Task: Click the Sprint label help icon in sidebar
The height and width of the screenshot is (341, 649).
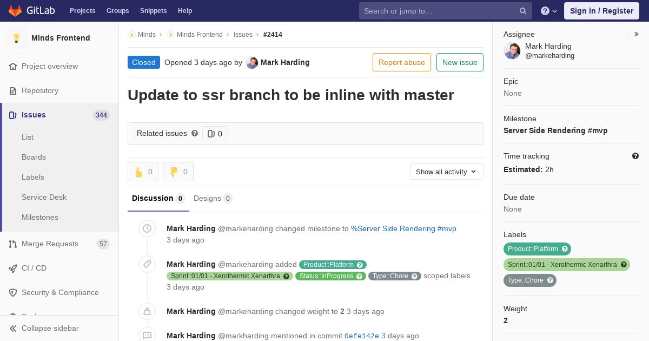Action: 624,265
